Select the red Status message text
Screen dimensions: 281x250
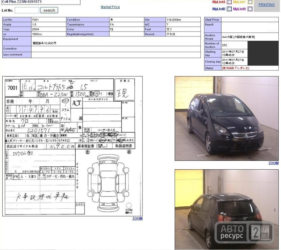tap(235, 68)
